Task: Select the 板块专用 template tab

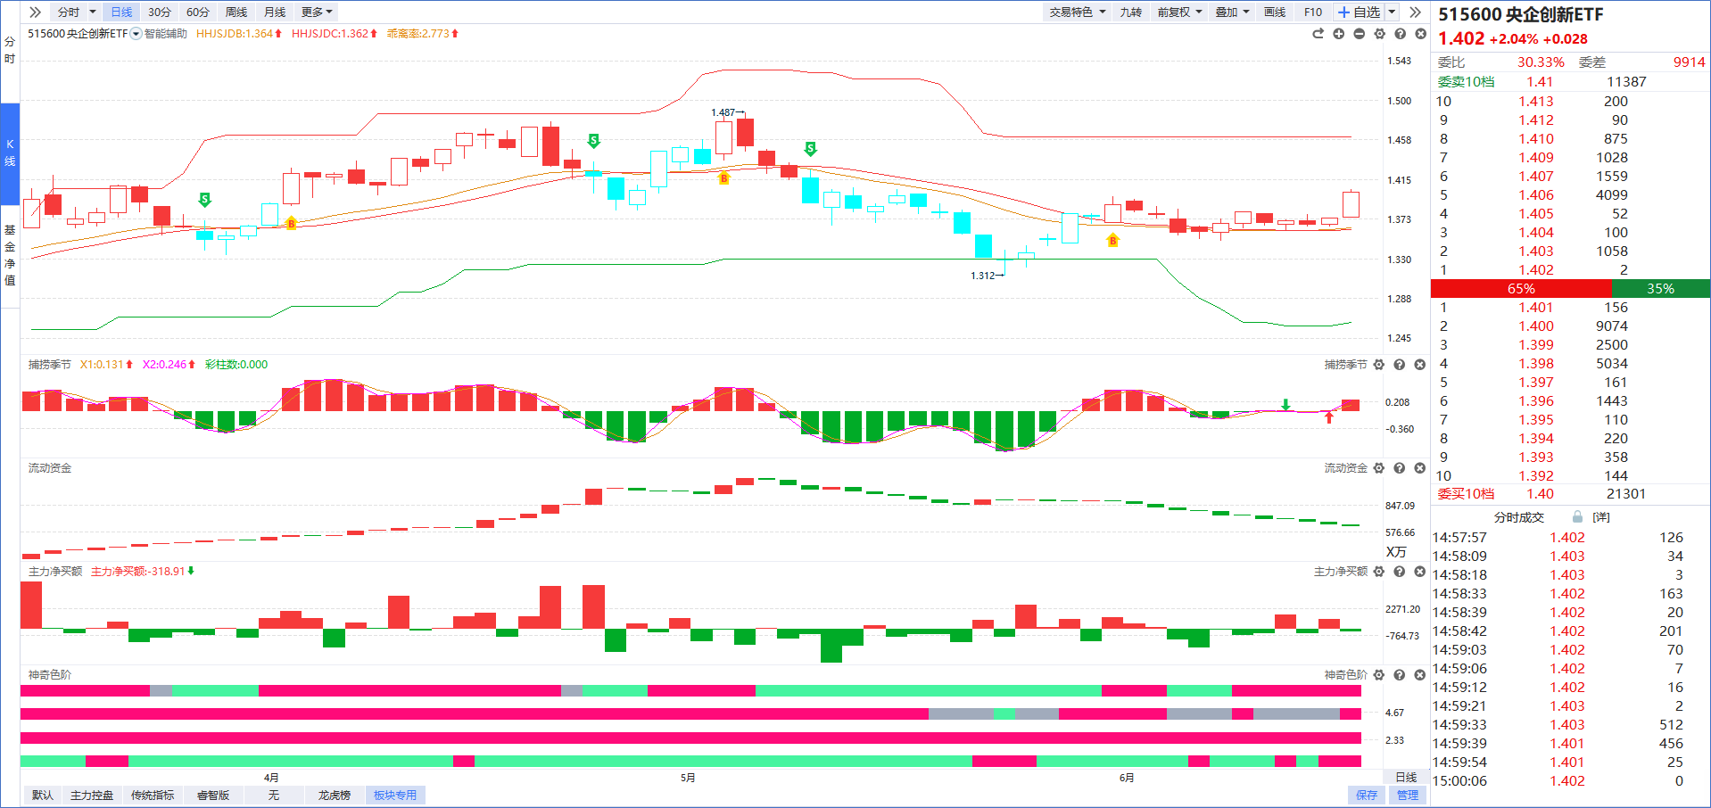Action: [395, 795]
